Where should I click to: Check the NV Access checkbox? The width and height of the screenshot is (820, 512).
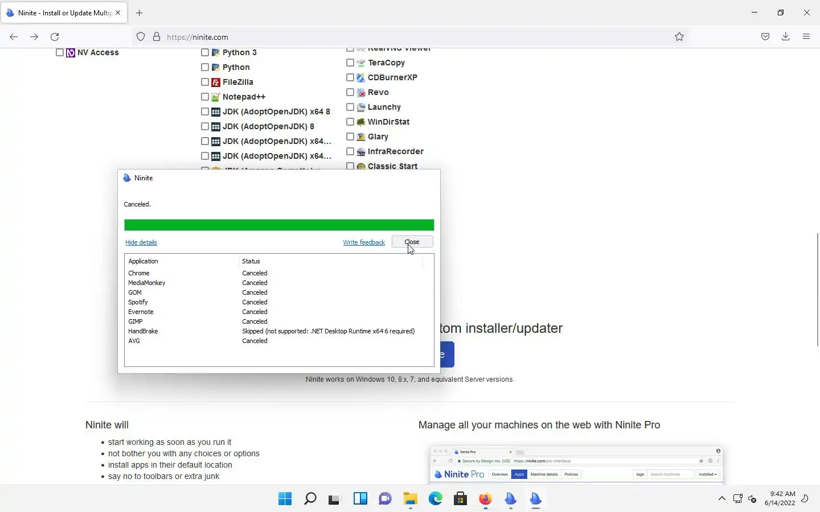(x=59, y=52)
